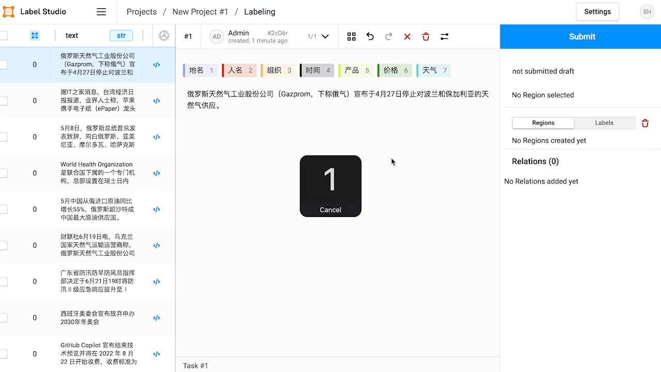The width and height of the screenshot is (661, 372).
Task: Toggle the select-all checkbox in table header
Action: click(x=3, y=36)
